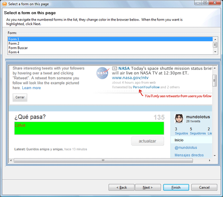223x197 pixels.
Task: Click the Finish button
Action: click(176, 188)
